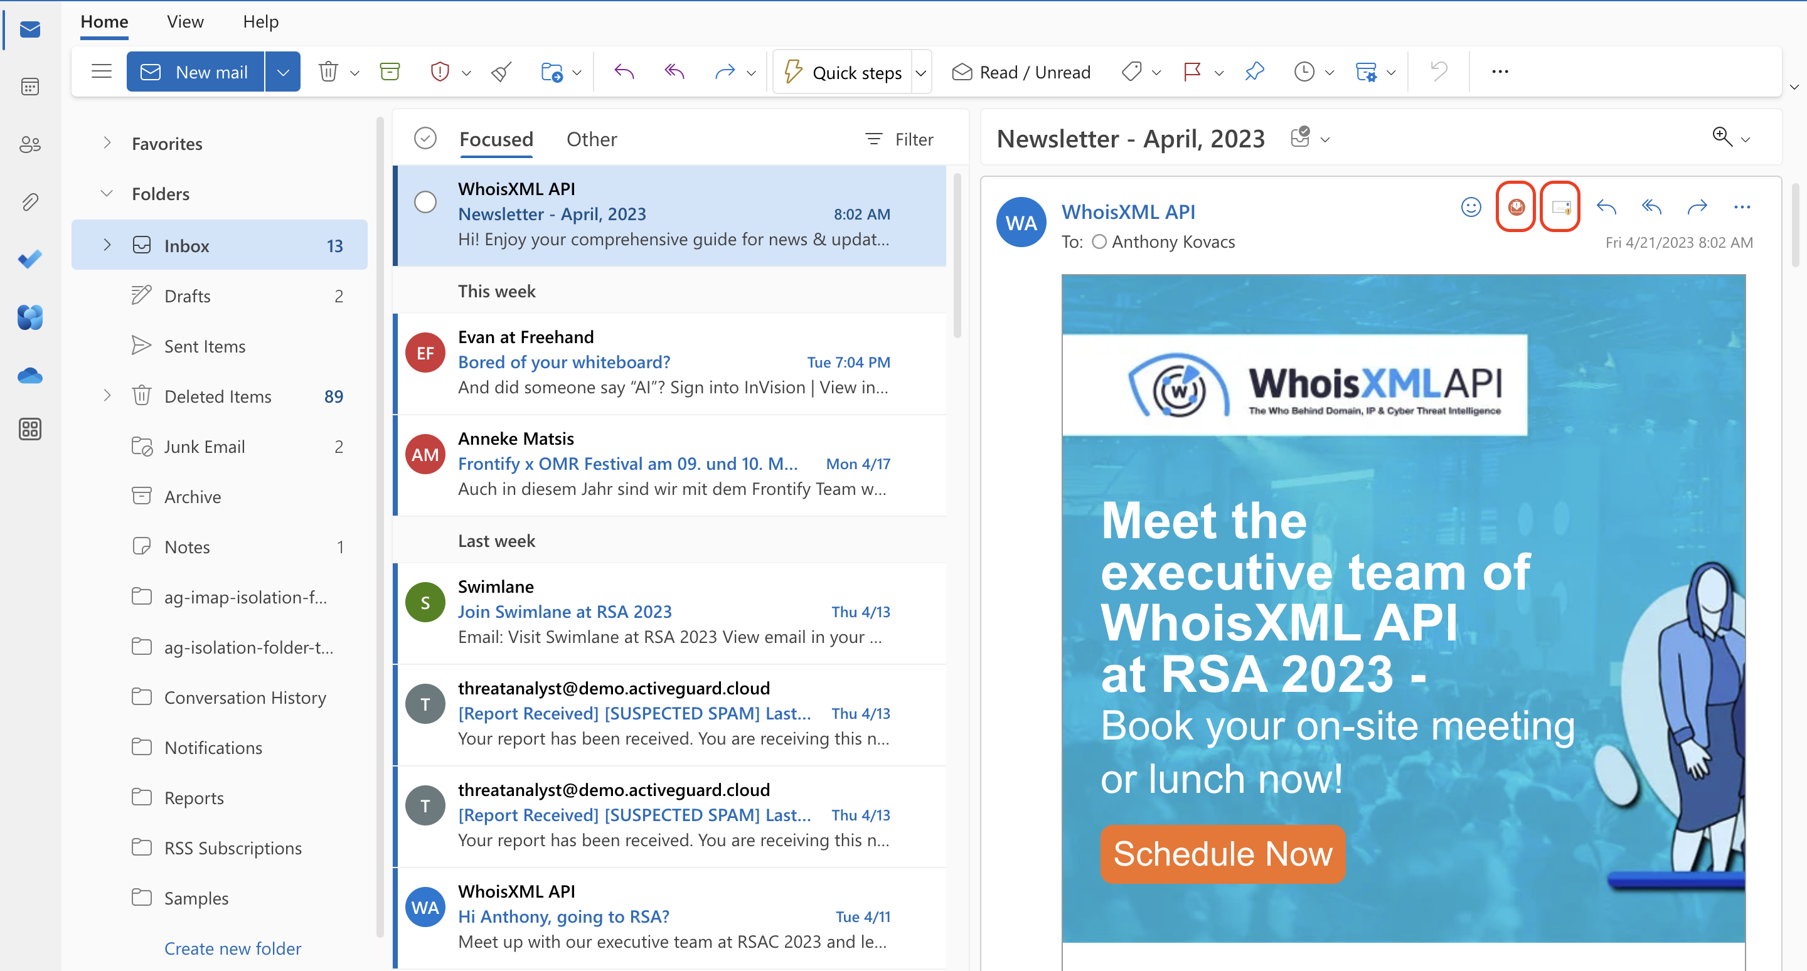The image size is (1807, 971).
Task: Archive the message using the toolbar icon
Action: coord(390,72)
